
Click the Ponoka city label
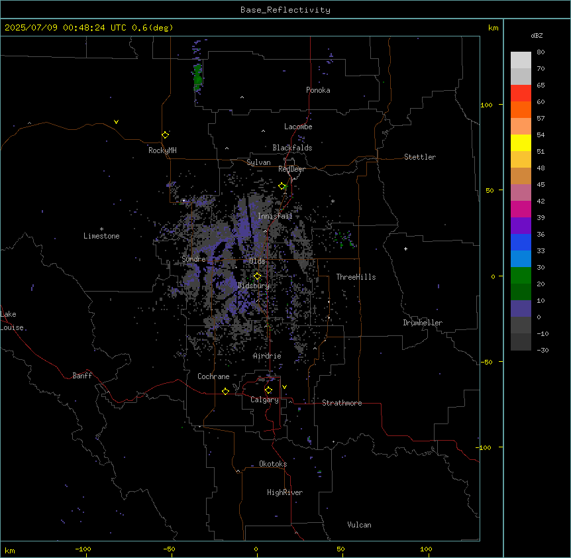pyautogui.click(x=318, y=90)
